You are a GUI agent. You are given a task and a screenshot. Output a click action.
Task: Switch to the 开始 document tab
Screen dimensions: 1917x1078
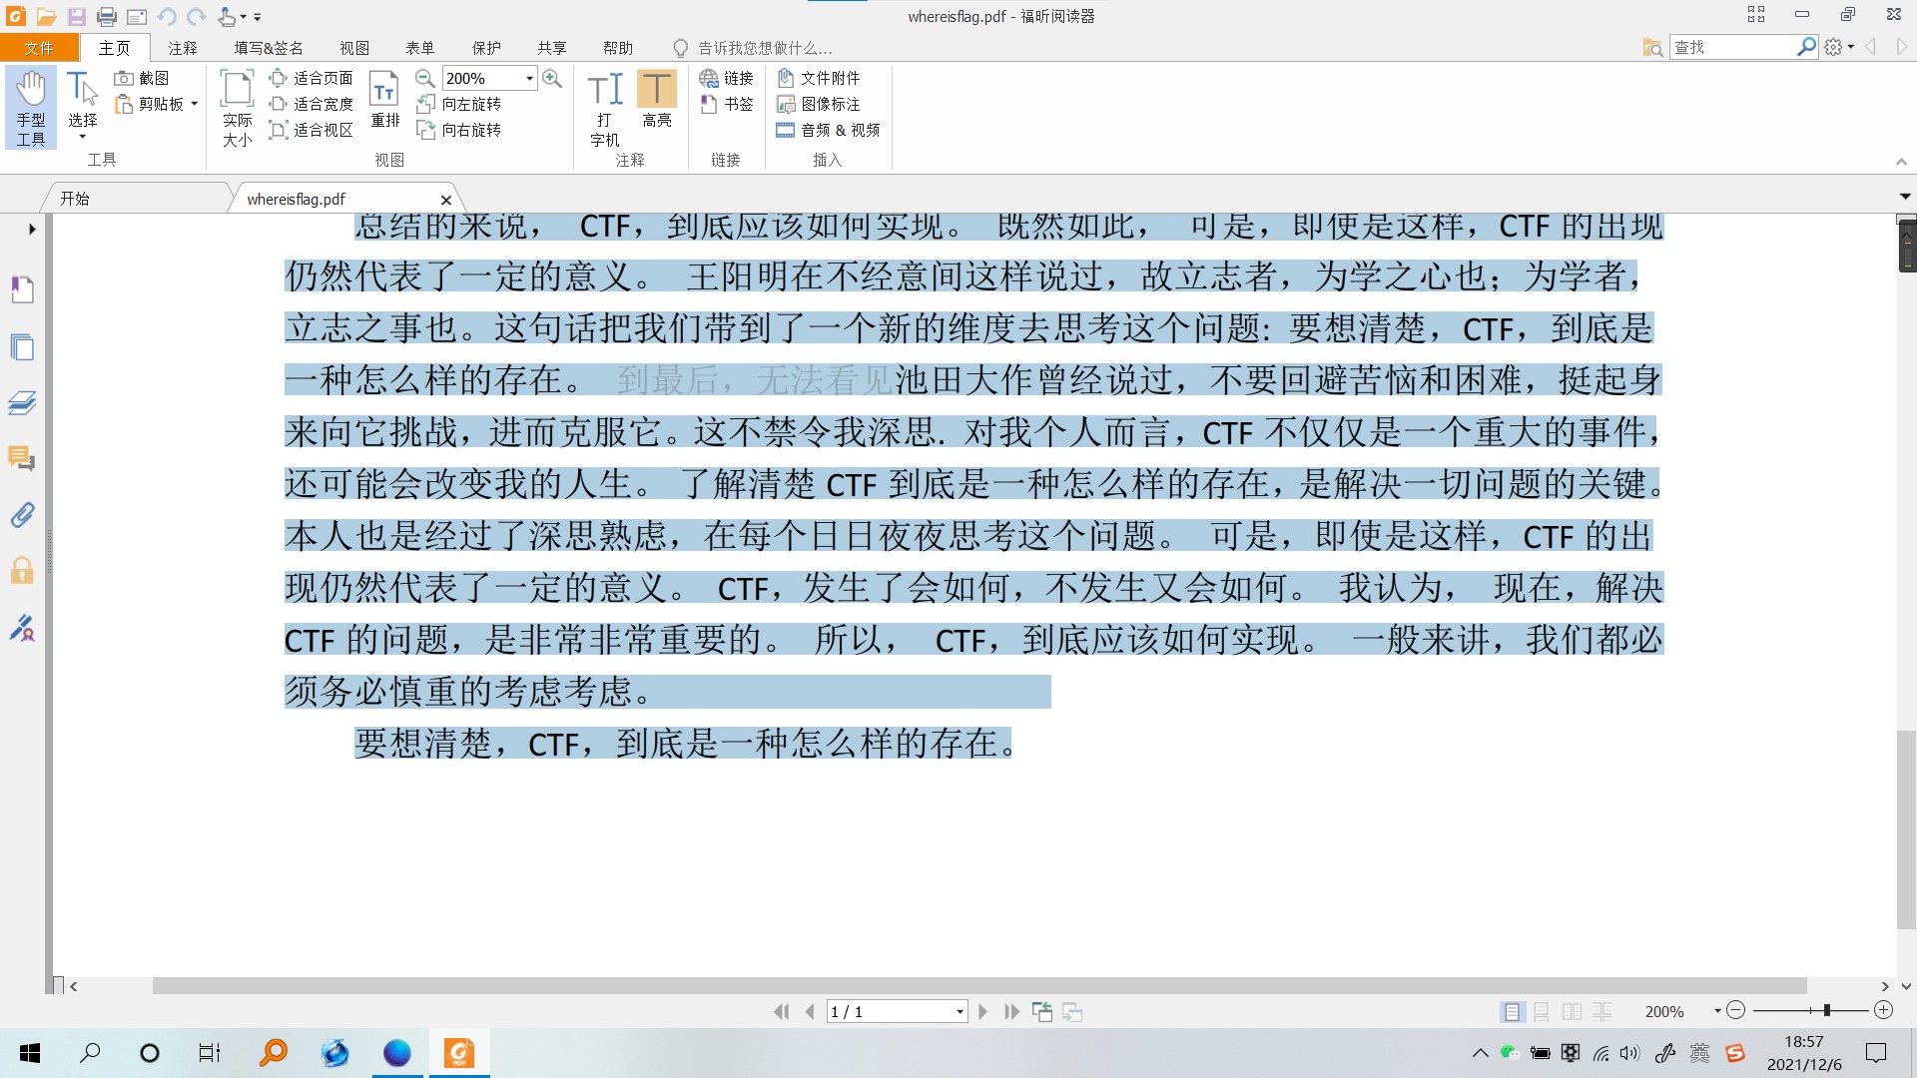tap(75, 199)
